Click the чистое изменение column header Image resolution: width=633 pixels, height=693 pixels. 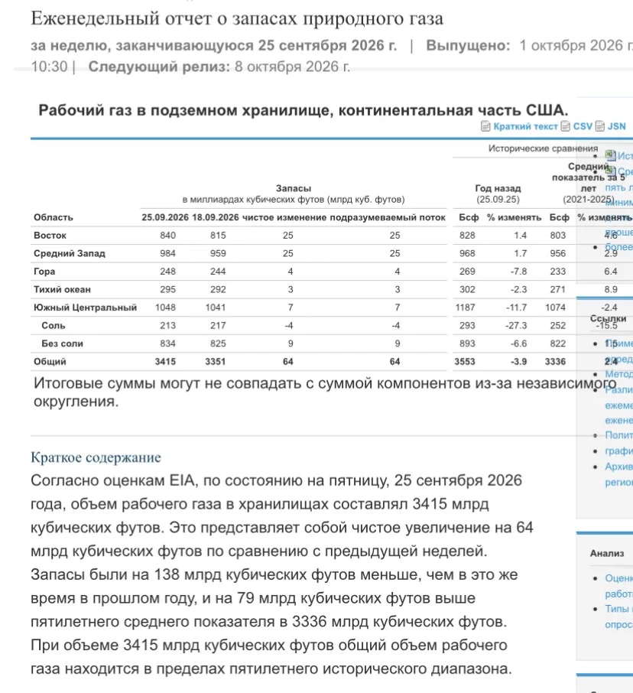point(284,217)
